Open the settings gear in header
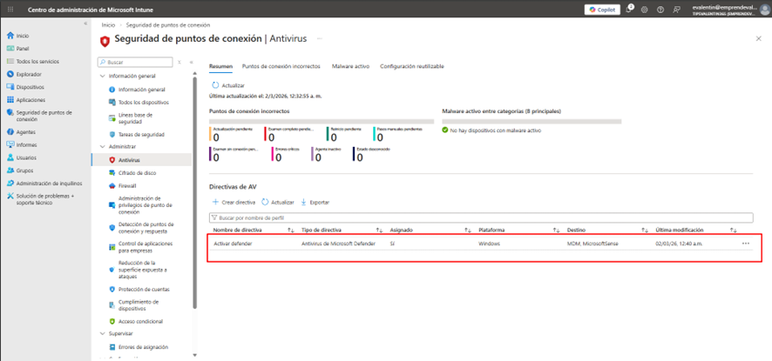772x361 pixels. (645, 10)
